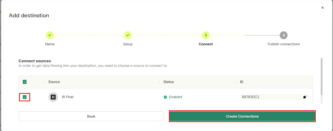Screen dimensions: 333x131
Task: Toggle the select-all sources header checkbox
Action: tap(25, 82)
